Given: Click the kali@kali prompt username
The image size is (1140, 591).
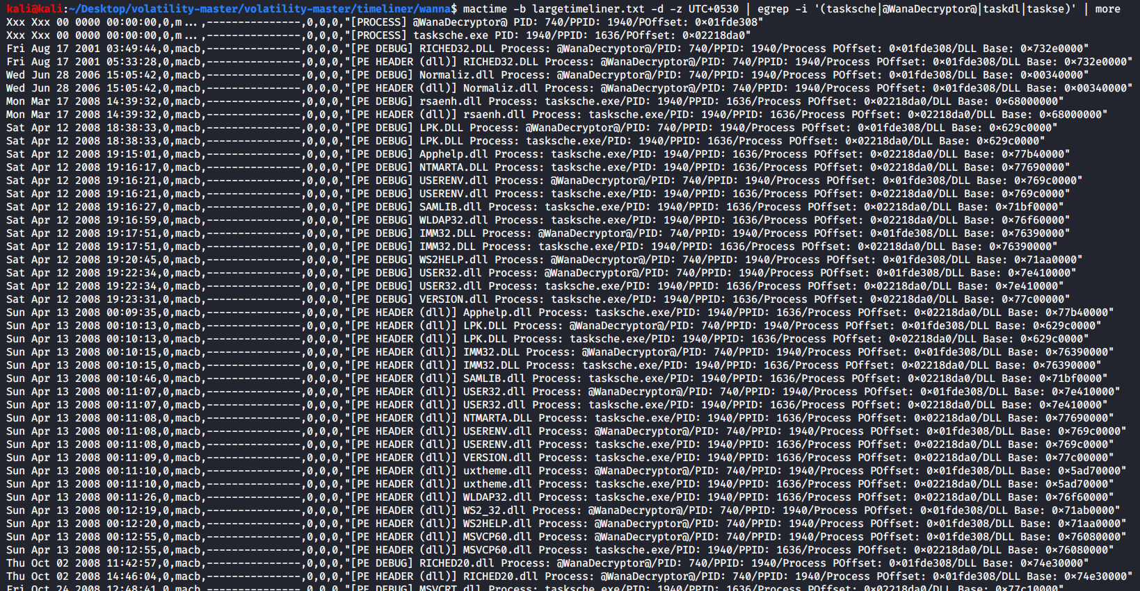Looking at the screenshot, I should pos(35,8).
